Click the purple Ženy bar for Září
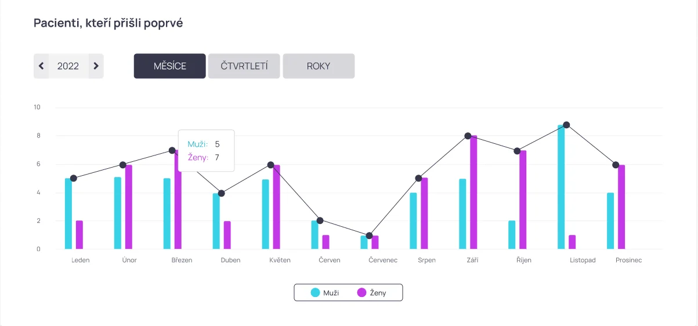The image size is (698, 326). point(473,193)
